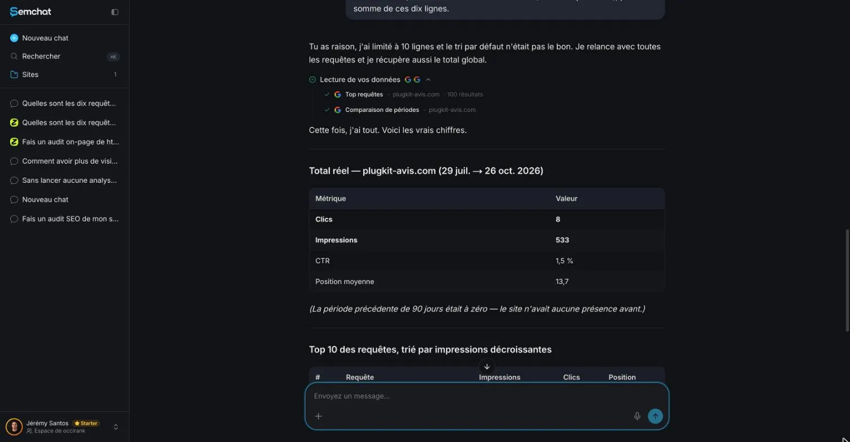Click the send message arrow button
This screenshot has height=442, width=850.
click(655, 416)
